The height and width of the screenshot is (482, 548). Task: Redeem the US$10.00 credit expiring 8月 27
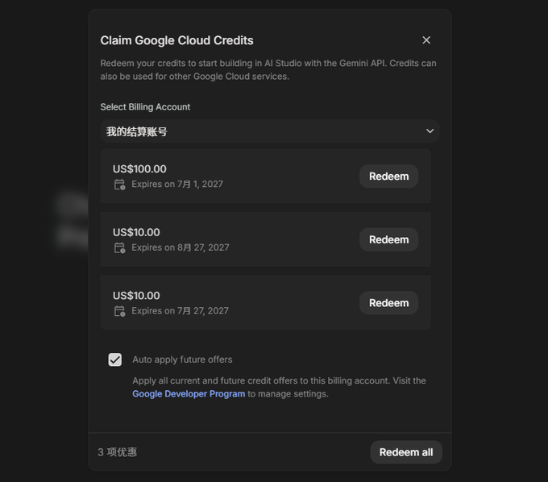388,239
